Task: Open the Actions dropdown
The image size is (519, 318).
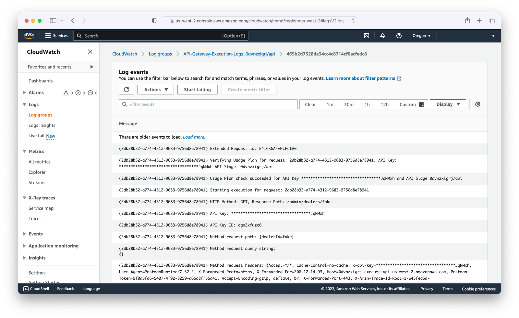Action: click(156, 90)
